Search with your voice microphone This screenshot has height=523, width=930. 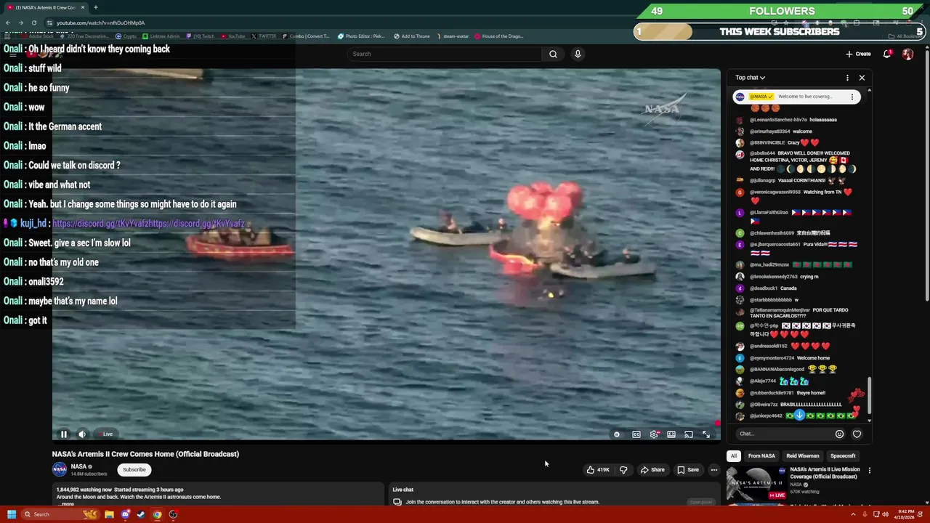578,54
